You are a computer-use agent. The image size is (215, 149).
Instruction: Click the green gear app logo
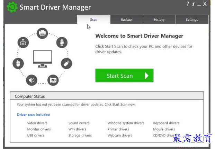(x=12, y=7)
